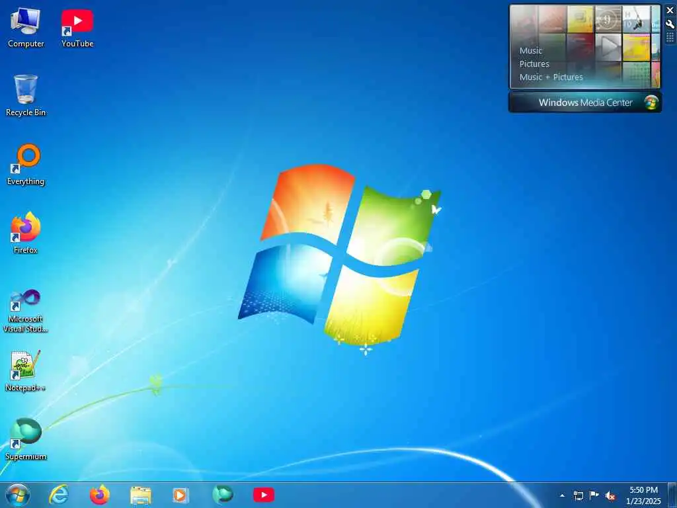
Task: Select the Microsoft Visual Studio shortcut
Action: pyautogui.click(x=26, y=311)
